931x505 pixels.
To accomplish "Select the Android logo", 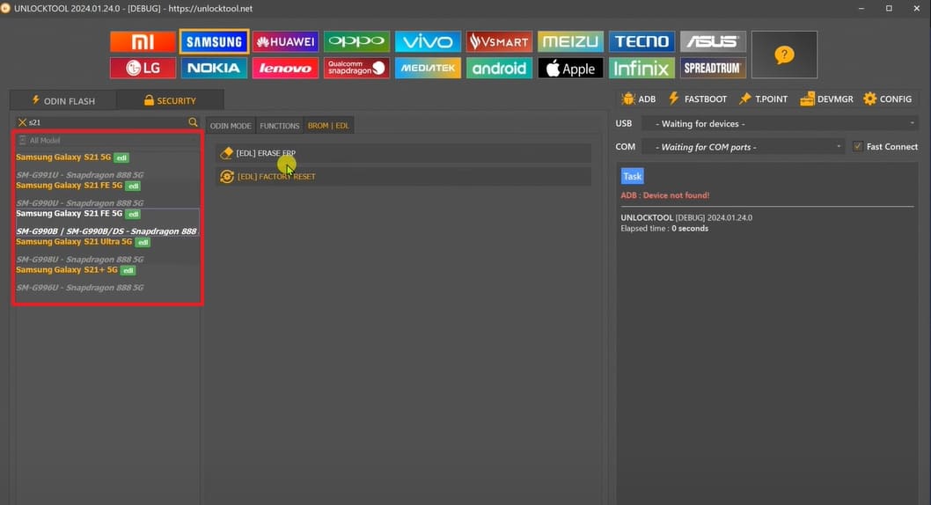I will click(x=499, y=69).
